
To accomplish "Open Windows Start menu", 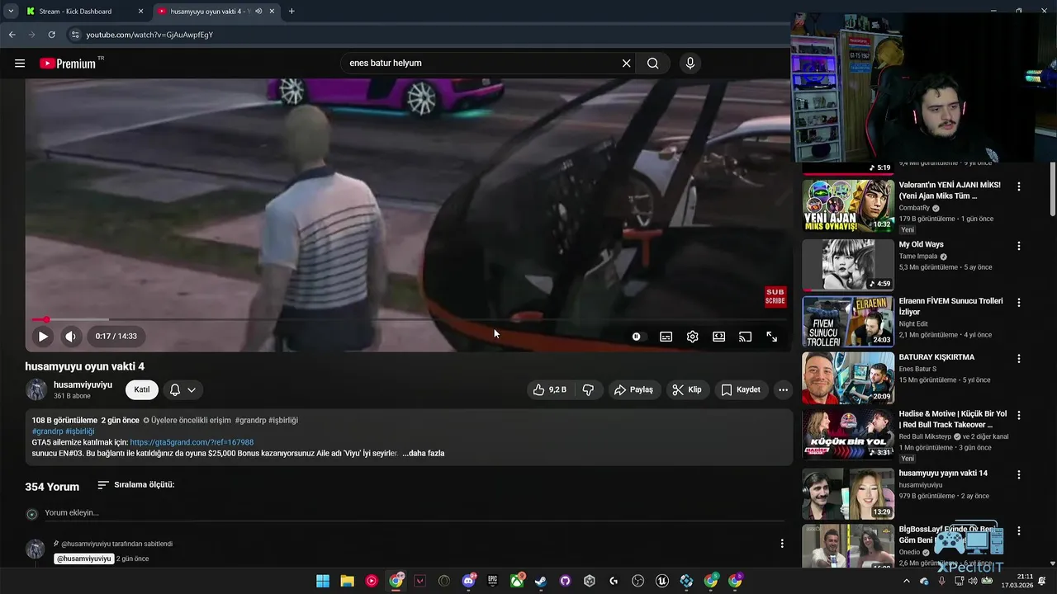I will point(323,581).
